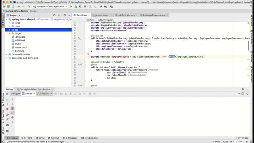Click the red Stop icon in main toolbar
Viewport: 254px width, 143px height.
pyautogui.click(x=85, y=6)
